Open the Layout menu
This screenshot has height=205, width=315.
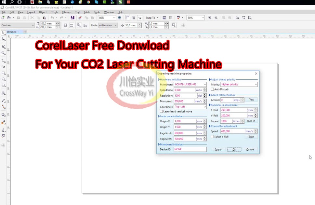pos(31,12)
